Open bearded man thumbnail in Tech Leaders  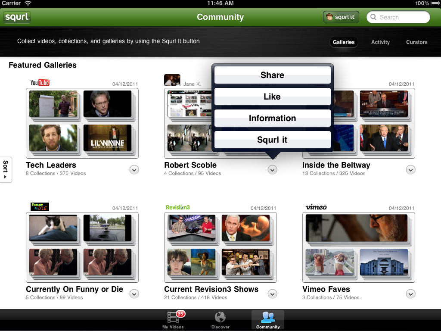(53, 137)
